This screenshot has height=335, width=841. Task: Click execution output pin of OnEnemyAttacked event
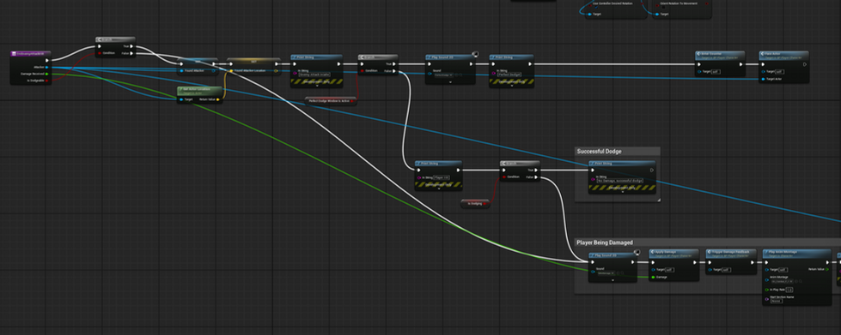tap(47, 61)
